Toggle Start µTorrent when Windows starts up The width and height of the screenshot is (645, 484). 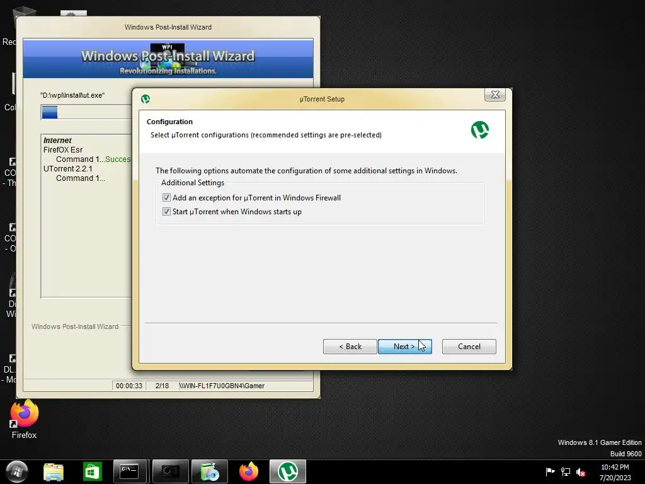point(166,212)
